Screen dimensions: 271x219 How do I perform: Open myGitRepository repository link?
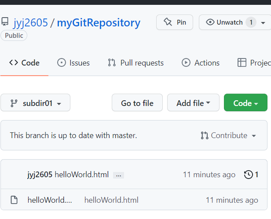(99, 22)
